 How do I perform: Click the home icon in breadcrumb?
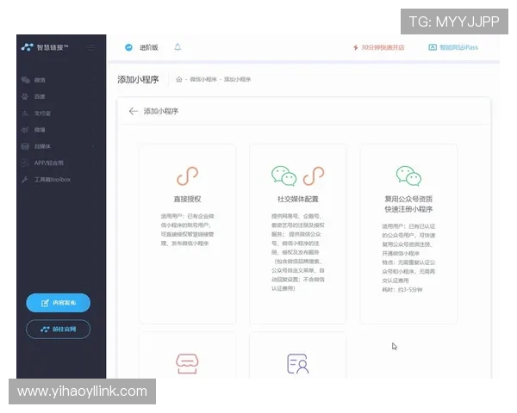coord(179,79)
